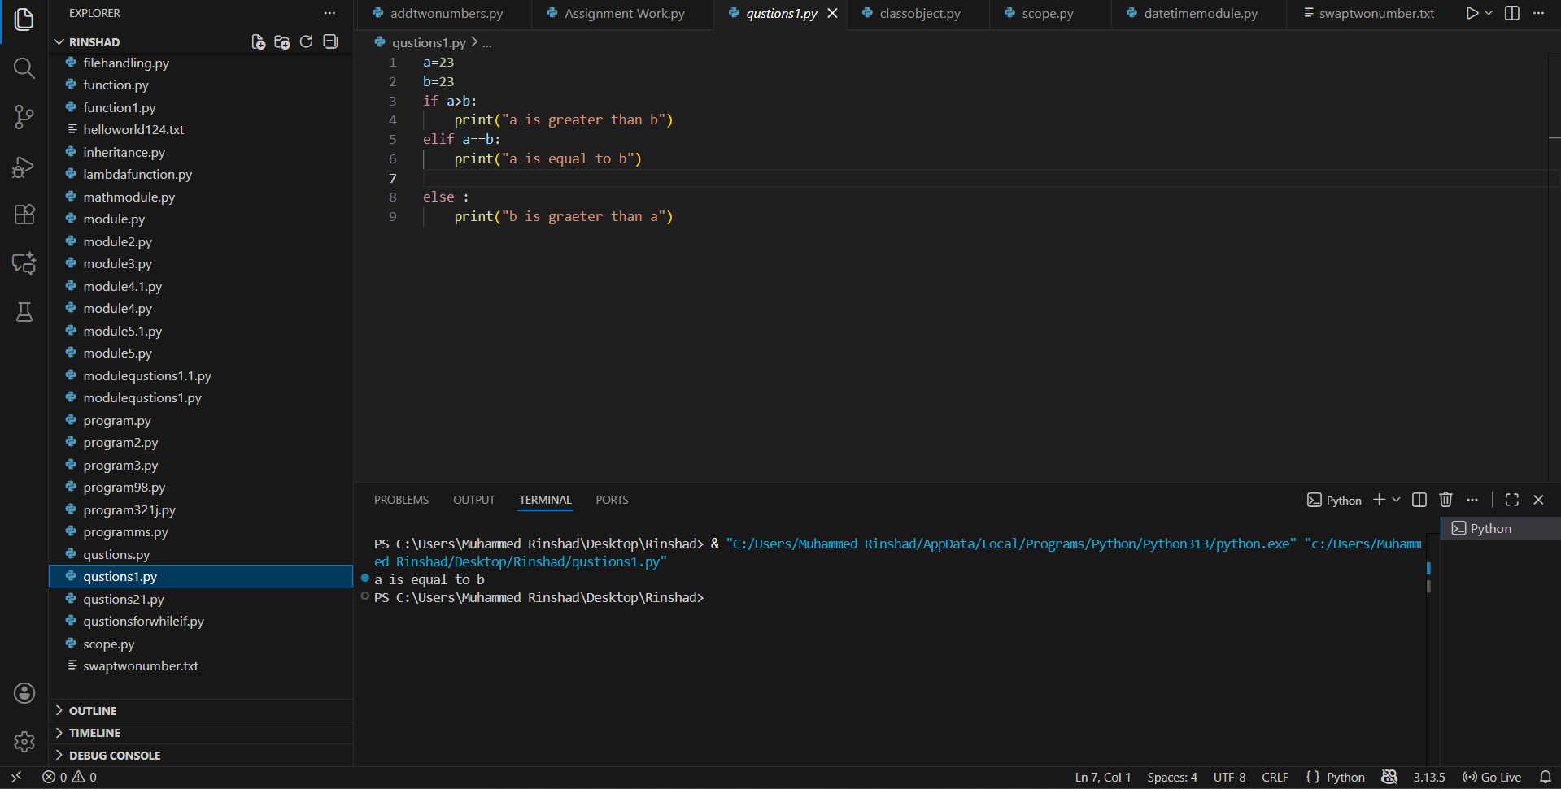Click the Python interpreter version 3.13.5

(1428, 777)
